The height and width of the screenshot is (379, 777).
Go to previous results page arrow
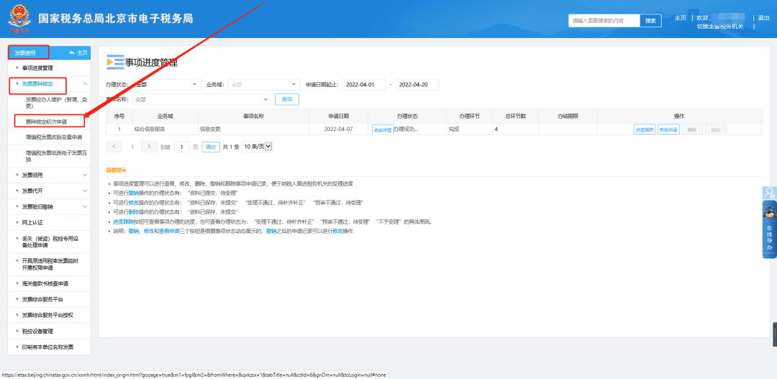(x=114, y=147)
